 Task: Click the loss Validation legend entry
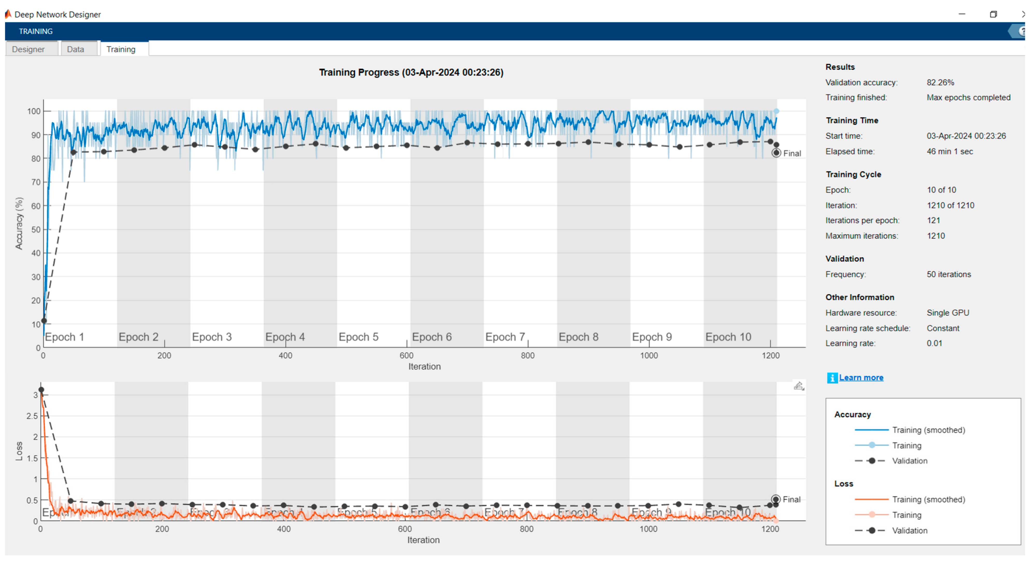909,530
